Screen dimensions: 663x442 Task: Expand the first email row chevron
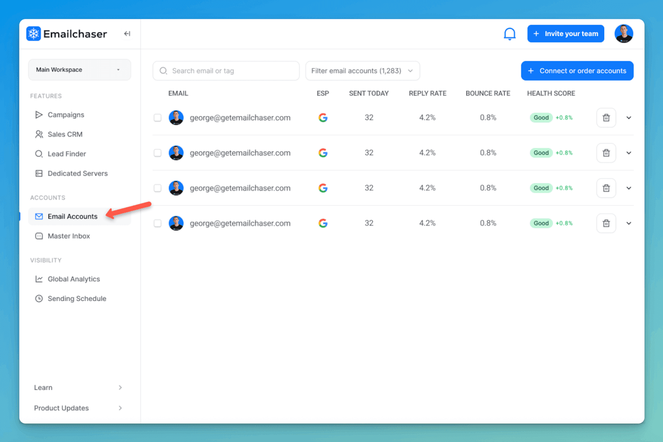pos(629,118)
